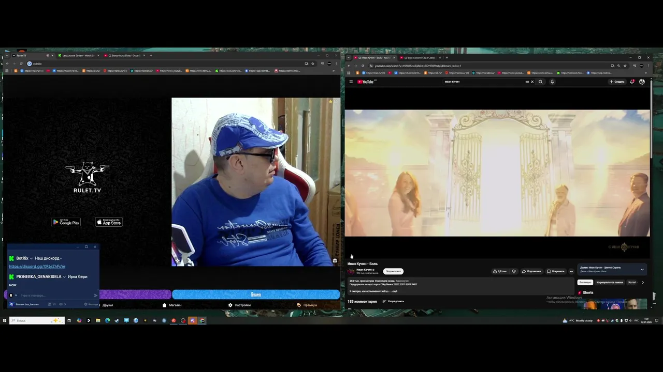
Task: Click Windows taskbar search box
Action: pyautogui.click(x=37, y=320)
